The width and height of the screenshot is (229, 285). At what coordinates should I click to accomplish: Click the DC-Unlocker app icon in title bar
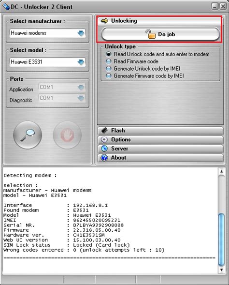6,7
